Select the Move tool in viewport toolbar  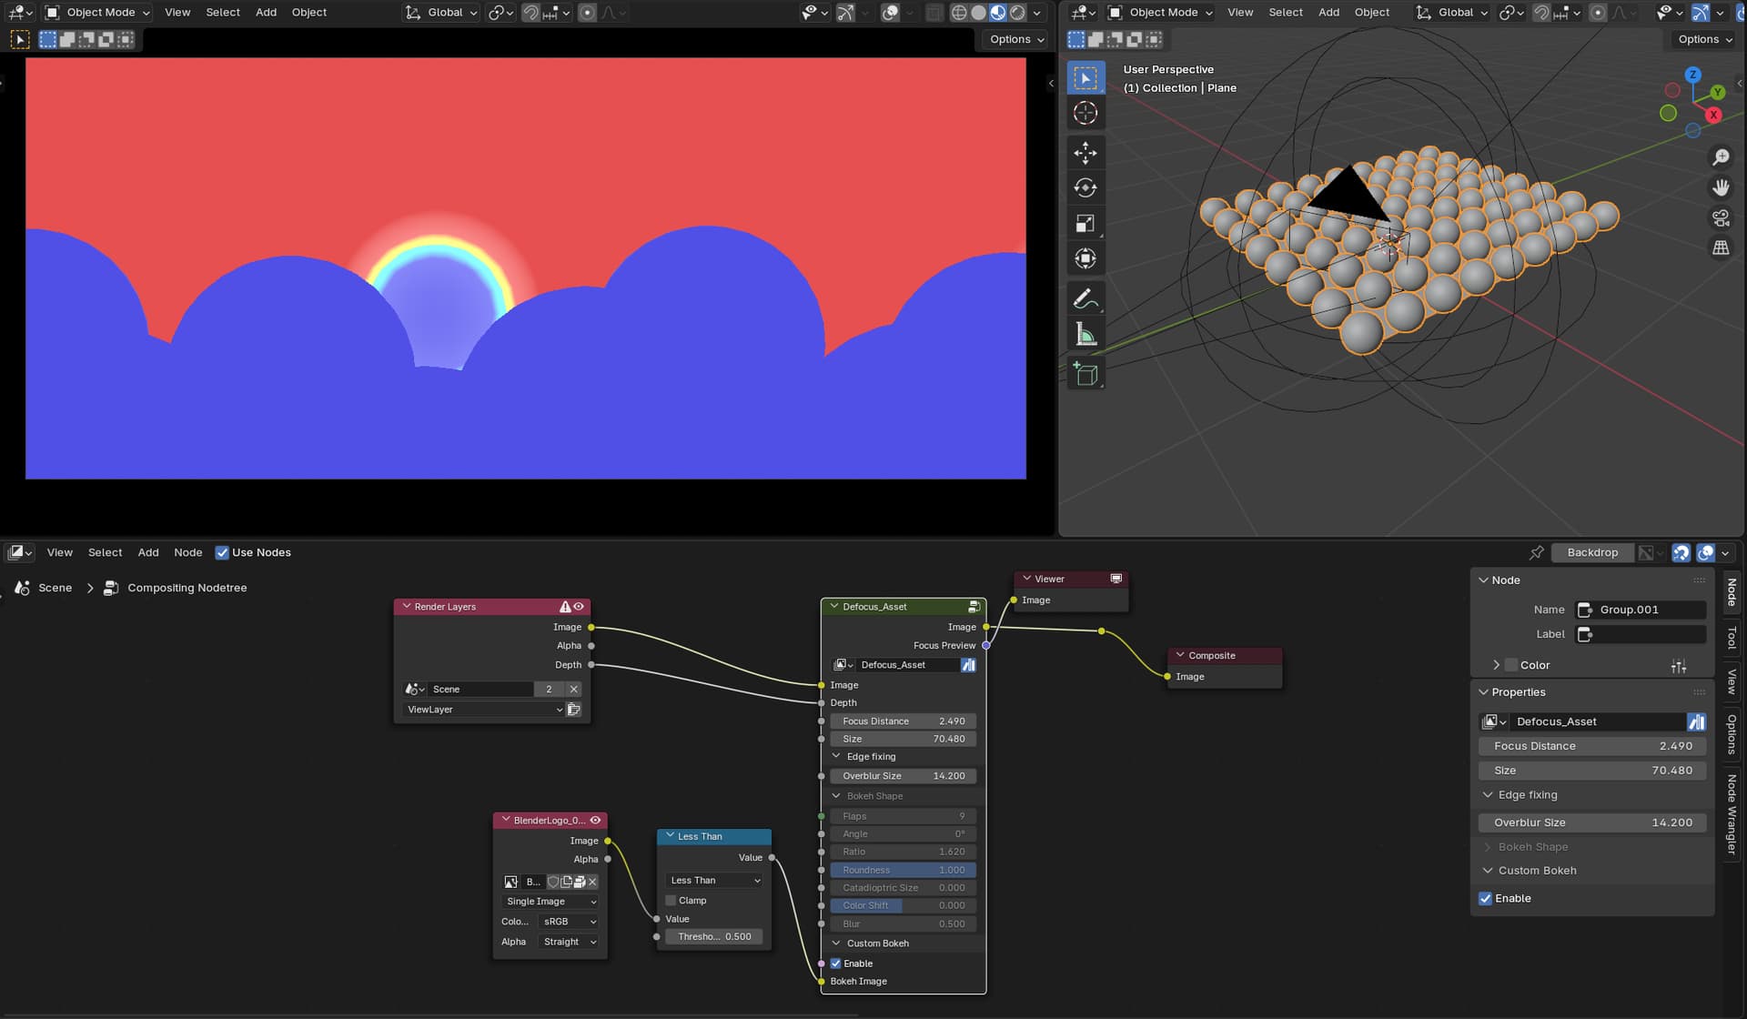[1086, 152]
